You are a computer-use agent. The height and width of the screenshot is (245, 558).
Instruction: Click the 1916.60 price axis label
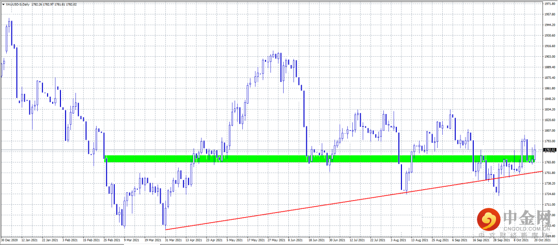tap(550, 46)
